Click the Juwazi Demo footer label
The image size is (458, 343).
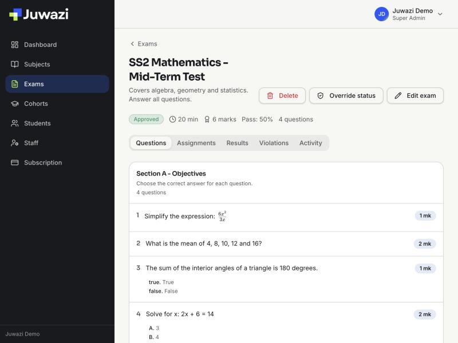pyautogui.click(x=22, y=334)
